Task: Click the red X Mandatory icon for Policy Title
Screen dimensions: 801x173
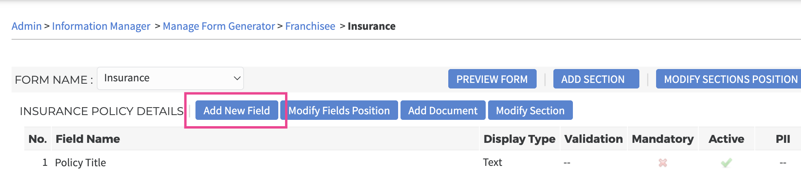Action: tap(662, 163)
